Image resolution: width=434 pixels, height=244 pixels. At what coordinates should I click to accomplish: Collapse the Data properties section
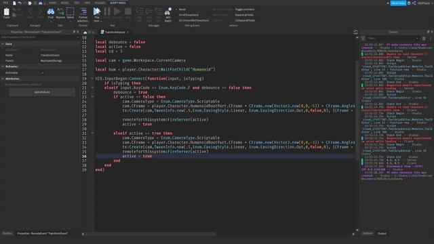click(x=3, y=44)
